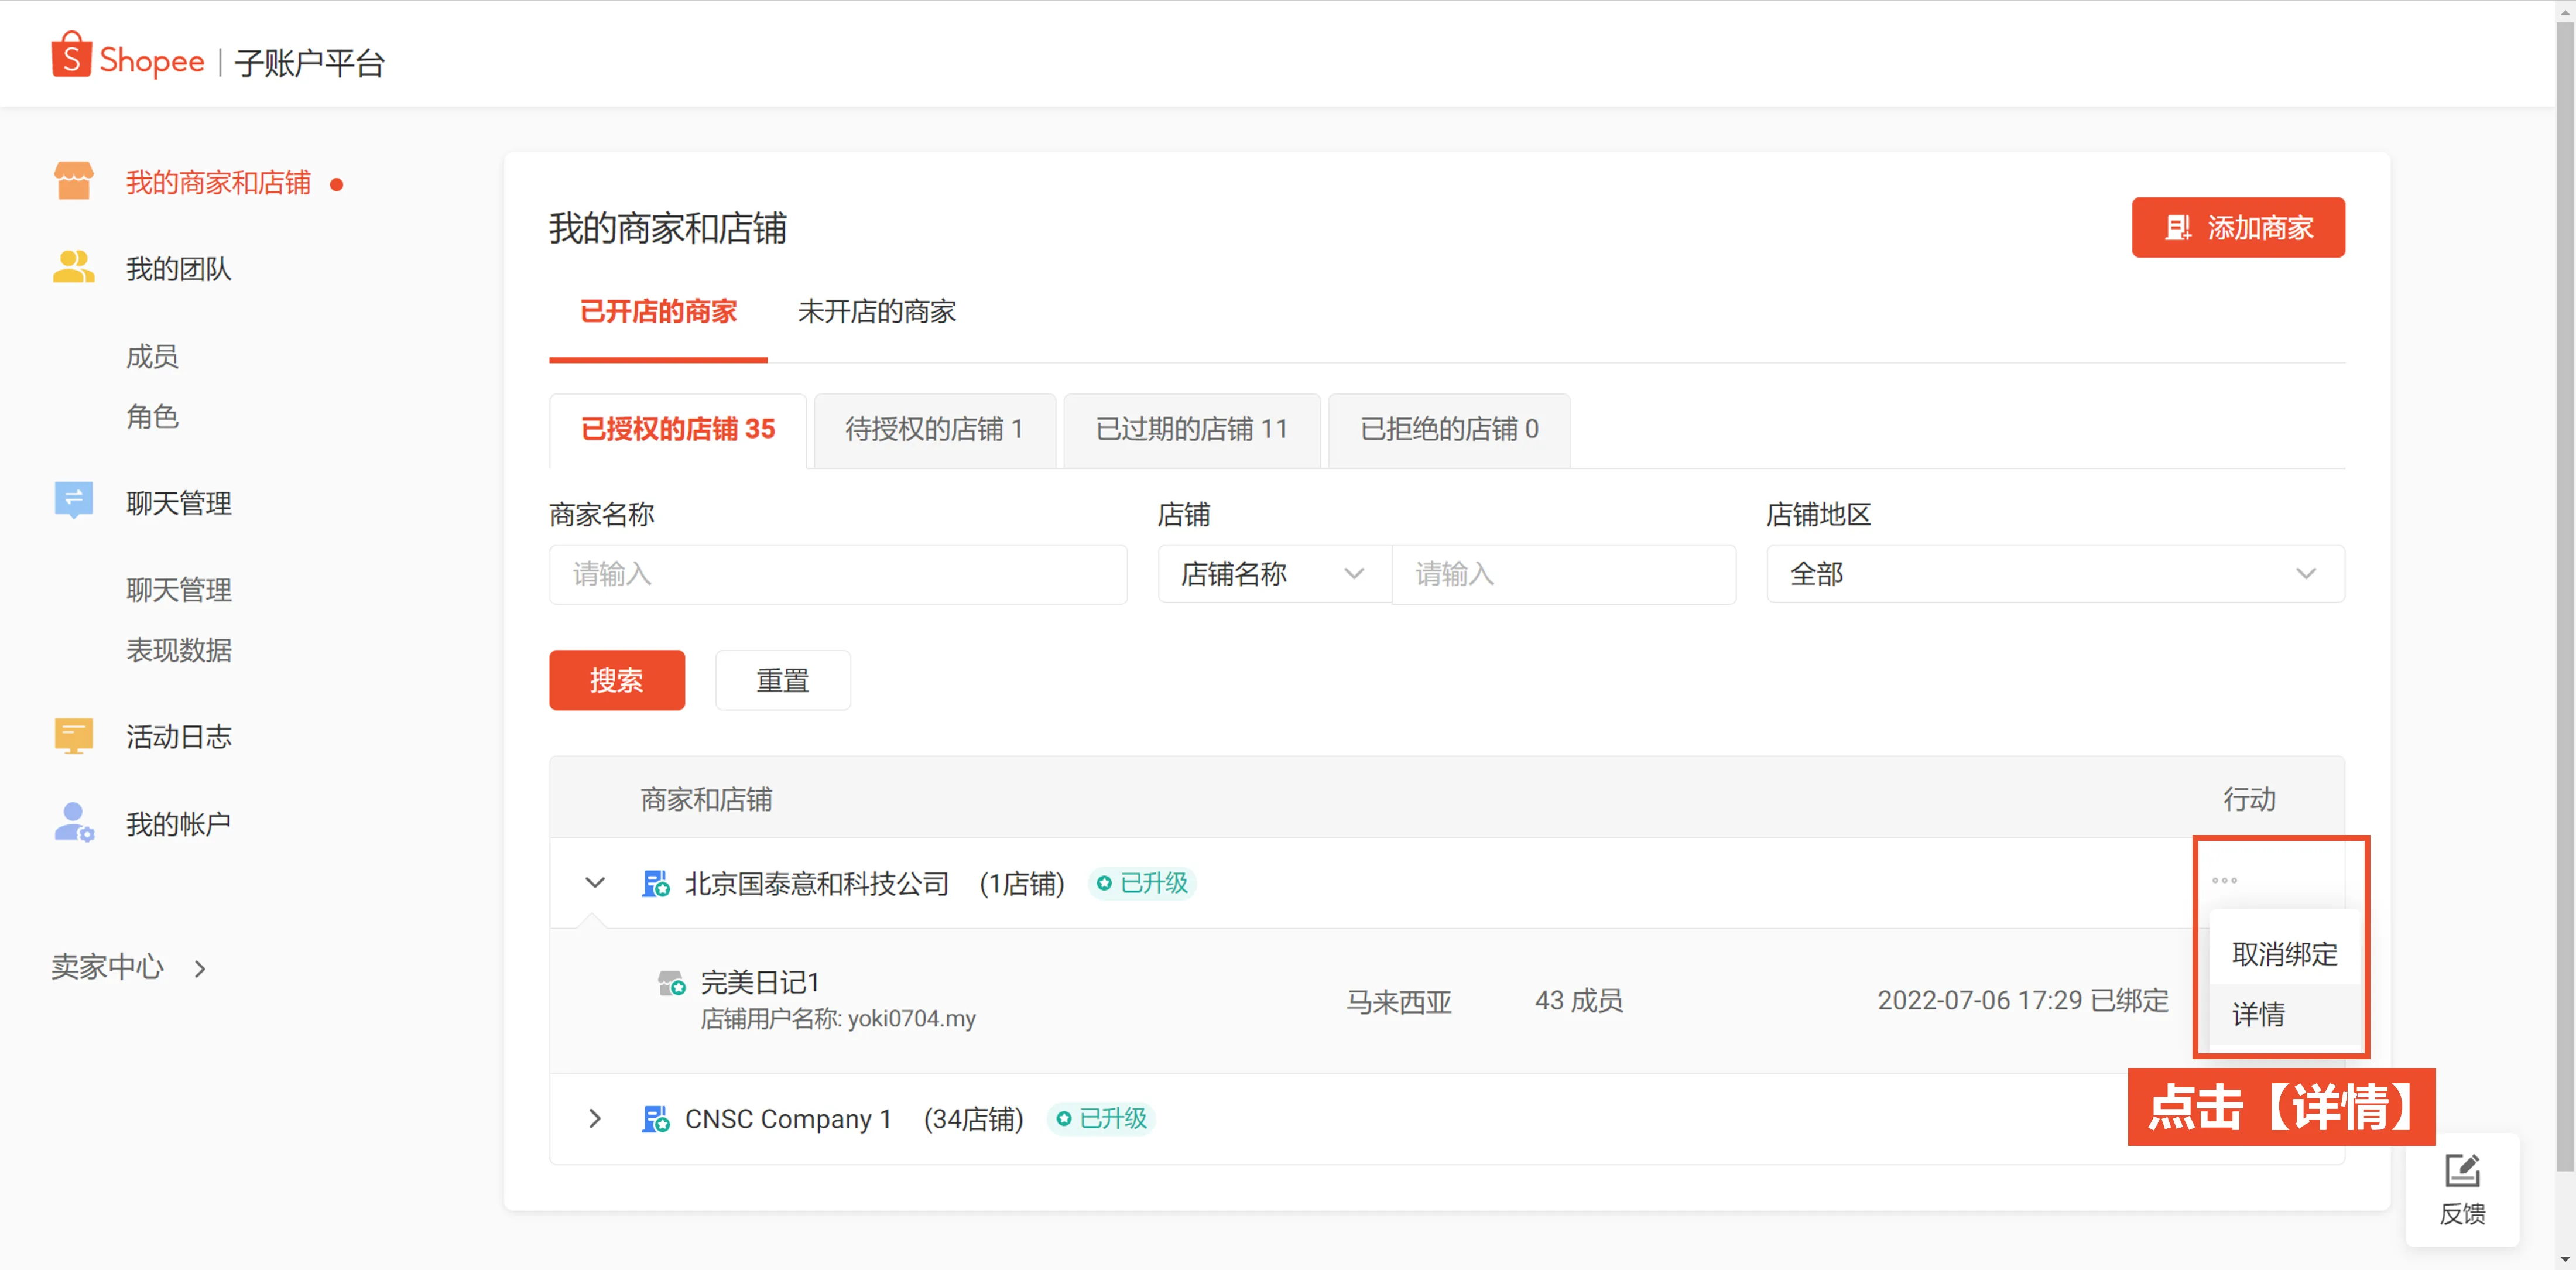Viewport: 2576px width, 1270px height.
Task: Click the 商家名称 input field
Action: (x=838, y=574)
